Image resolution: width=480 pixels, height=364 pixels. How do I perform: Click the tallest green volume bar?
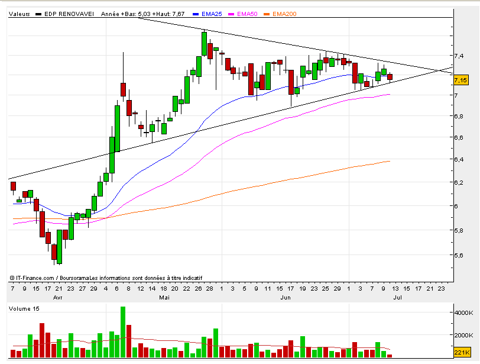[123, 332]
